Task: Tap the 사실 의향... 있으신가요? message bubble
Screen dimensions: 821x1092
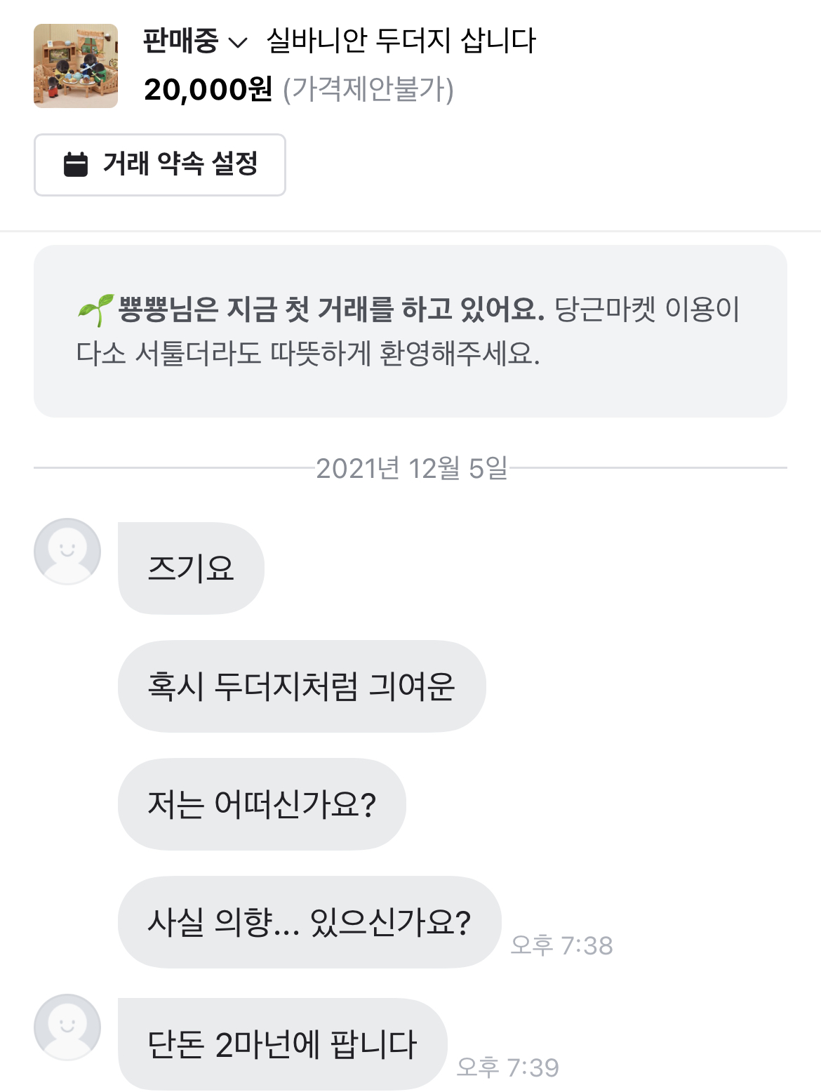Action: [309, 922]
